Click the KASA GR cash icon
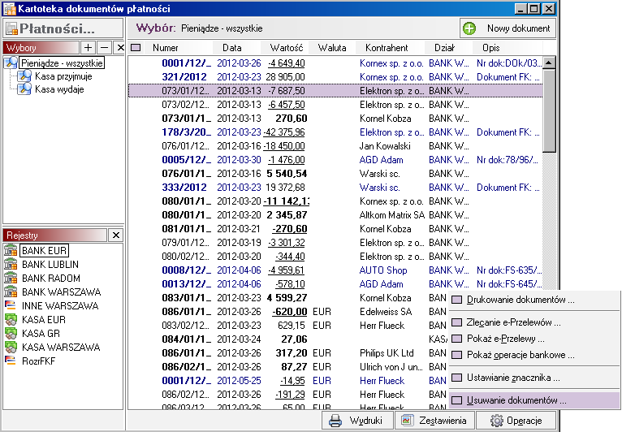 point(11,334)
